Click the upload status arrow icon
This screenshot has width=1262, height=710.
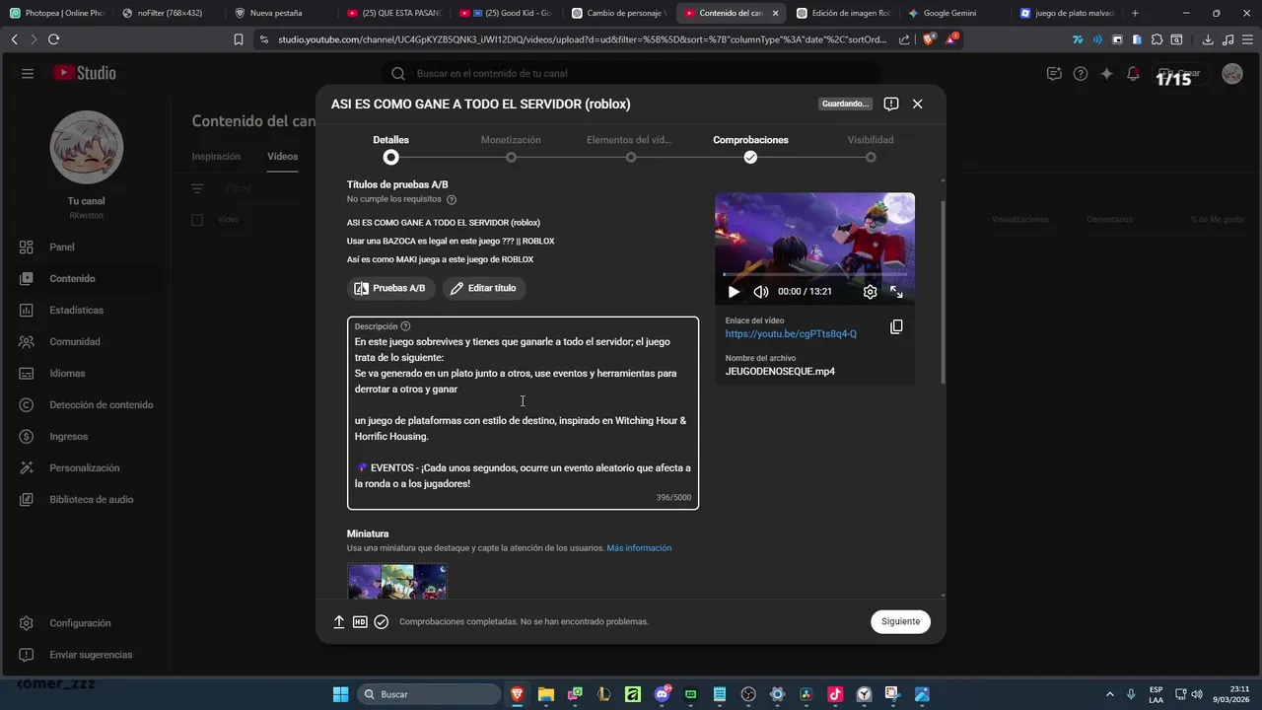coord(339,622)
